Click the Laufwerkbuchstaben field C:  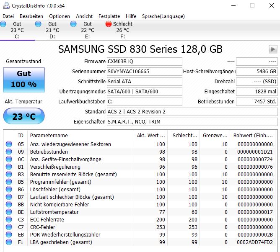145,102
